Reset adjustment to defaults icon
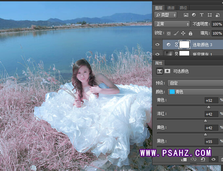223x171 pixels. click(203, 160)
